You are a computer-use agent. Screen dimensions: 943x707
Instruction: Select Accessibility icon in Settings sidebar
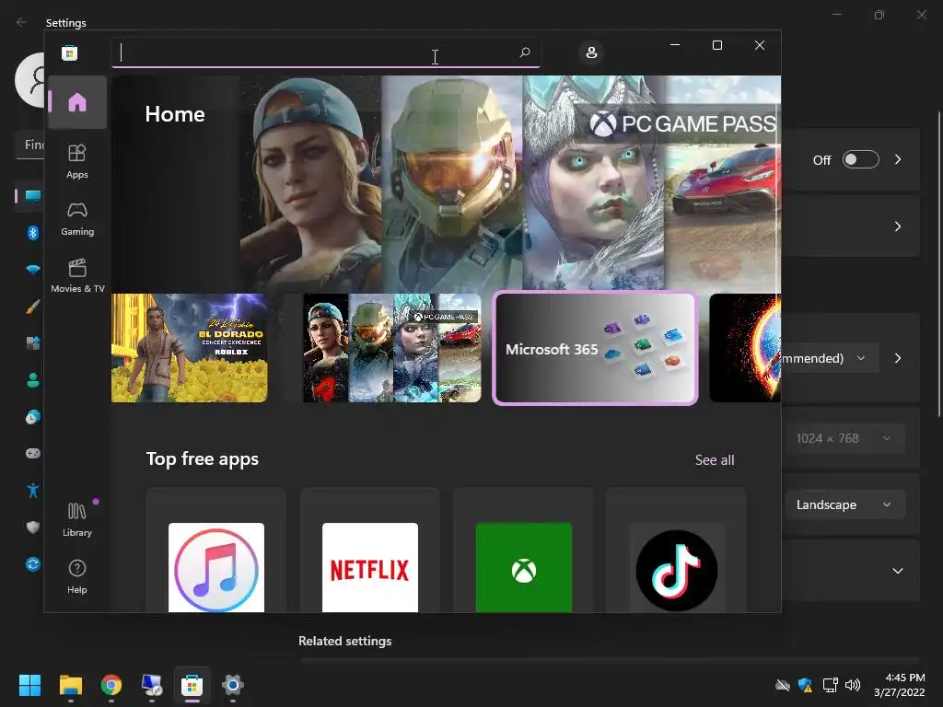pos(32,491)
